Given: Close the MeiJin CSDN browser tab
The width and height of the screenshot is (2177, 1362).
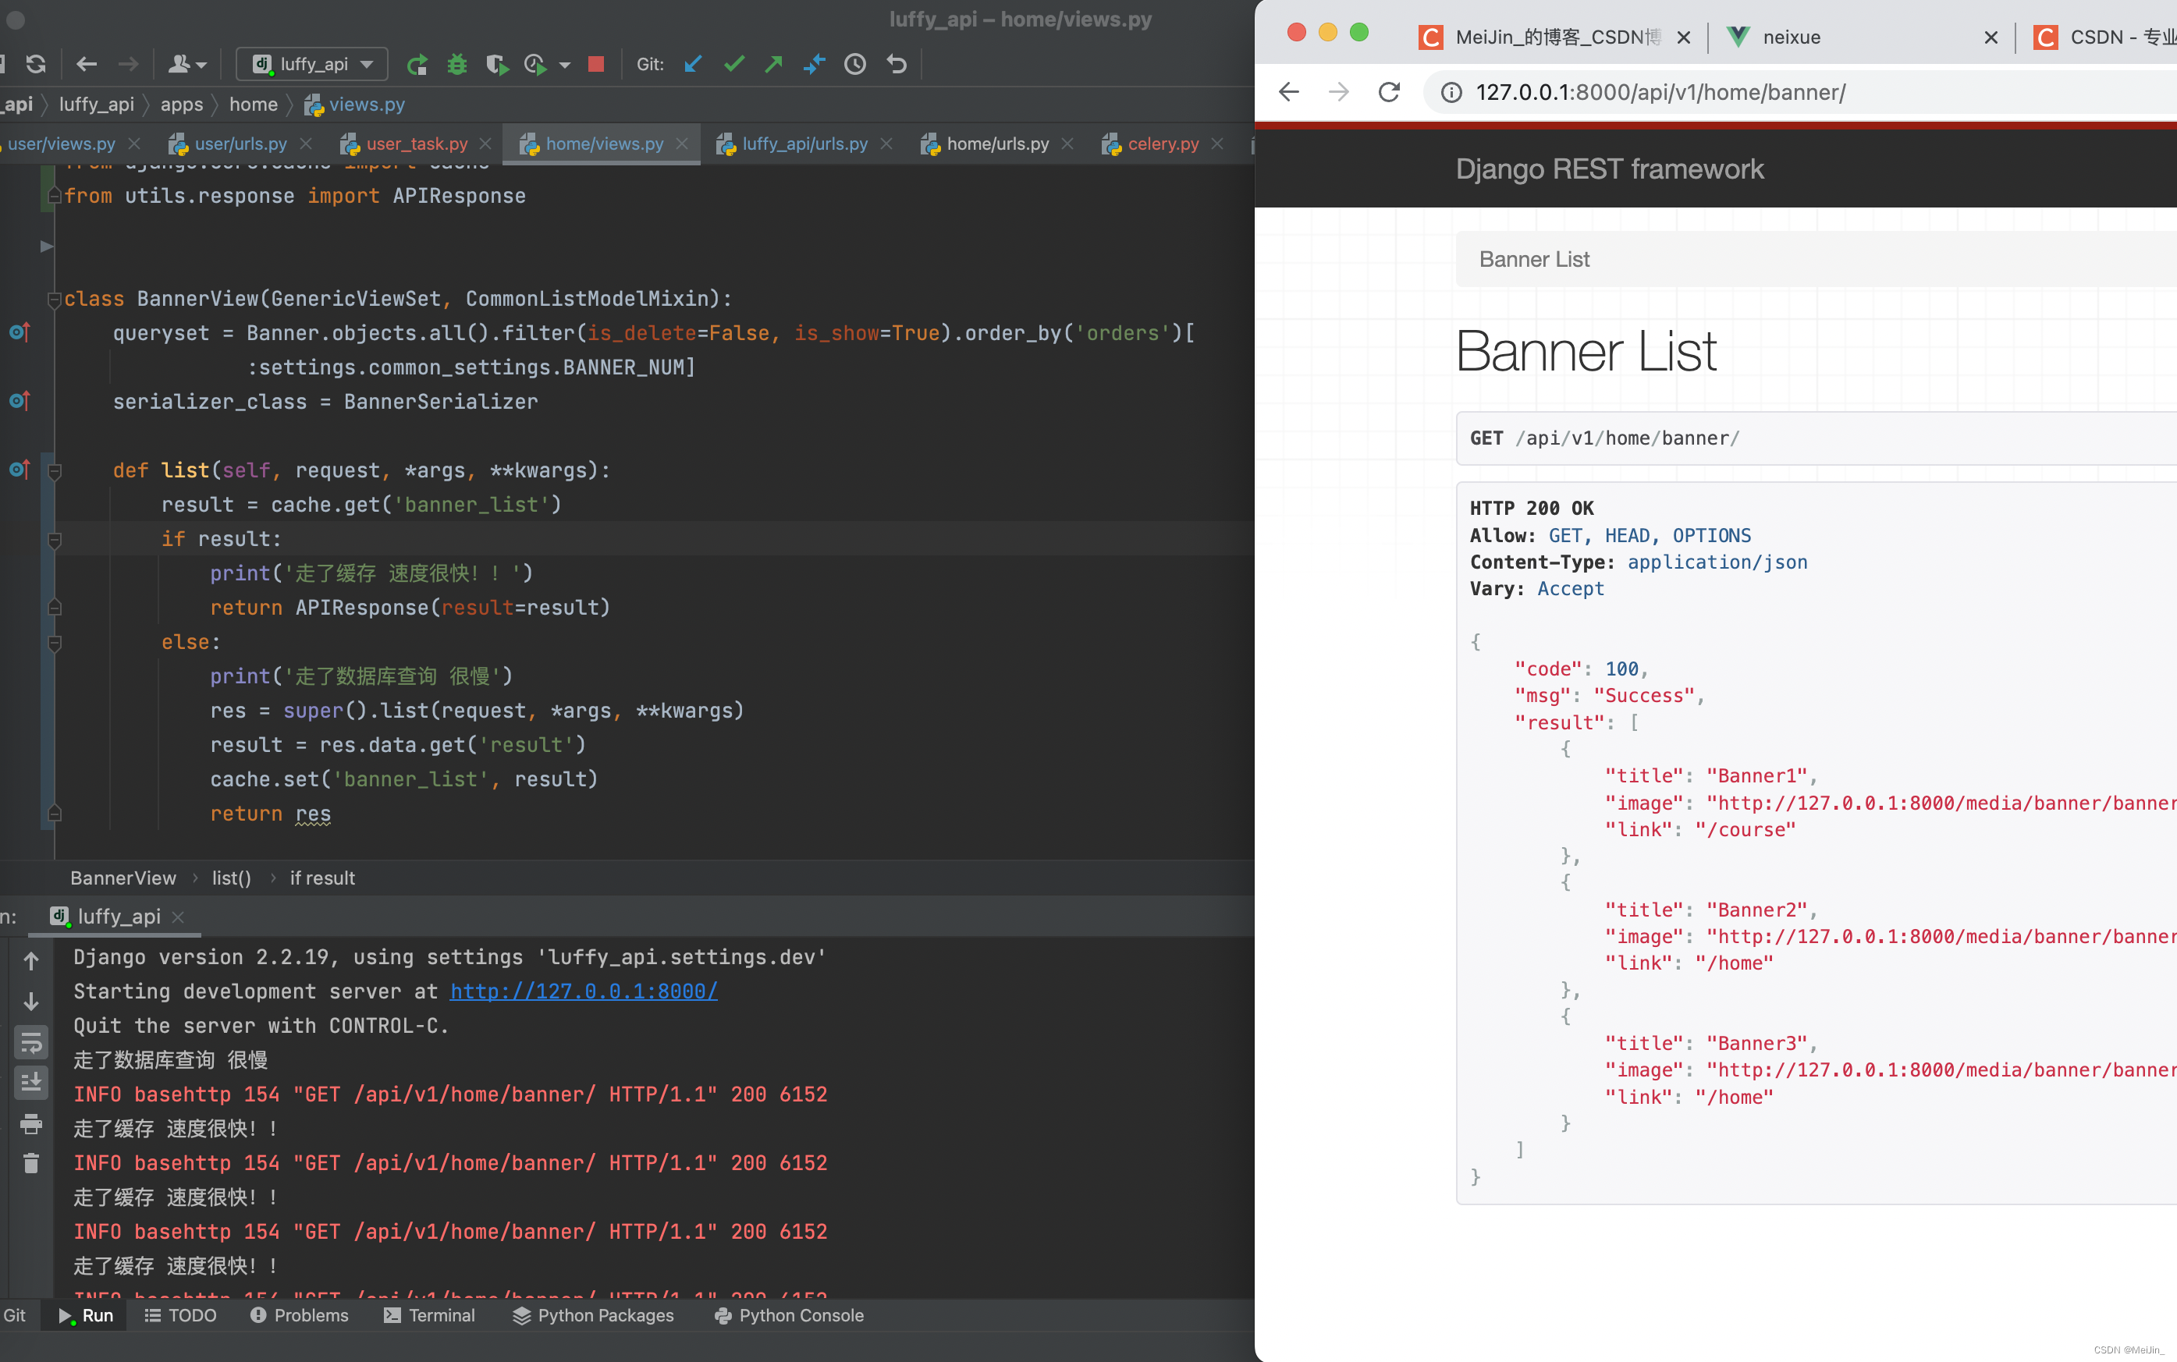Looking at the screenshot, I should [x=1683, y=37].
